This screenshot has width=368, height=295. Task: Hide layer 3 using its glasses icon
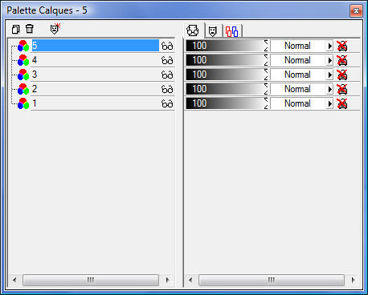click(167, 75)
